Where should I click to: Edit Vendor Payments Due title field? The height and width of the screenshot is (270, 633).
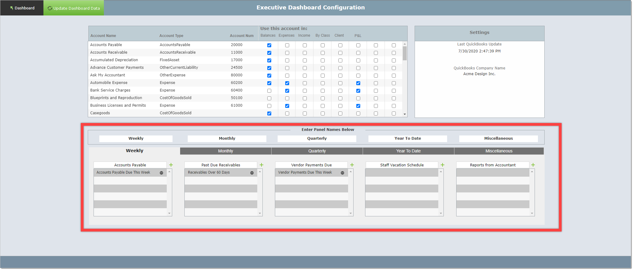pos(311,165)
